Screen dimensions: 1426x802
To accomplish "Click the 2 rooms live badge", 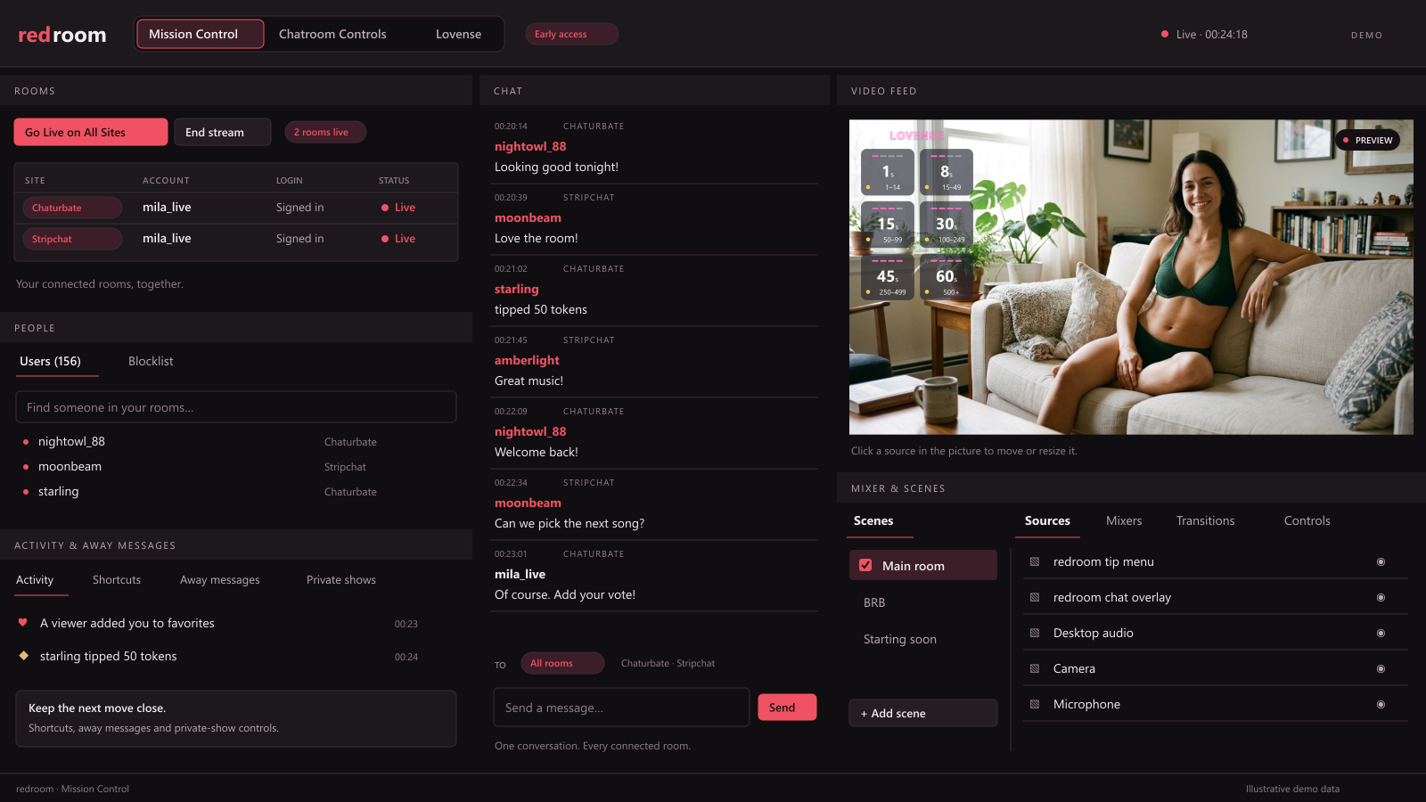I will click(x=325, y=132).
